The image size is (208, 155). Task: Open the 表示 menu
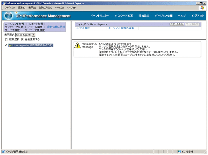tap(32, 8)
